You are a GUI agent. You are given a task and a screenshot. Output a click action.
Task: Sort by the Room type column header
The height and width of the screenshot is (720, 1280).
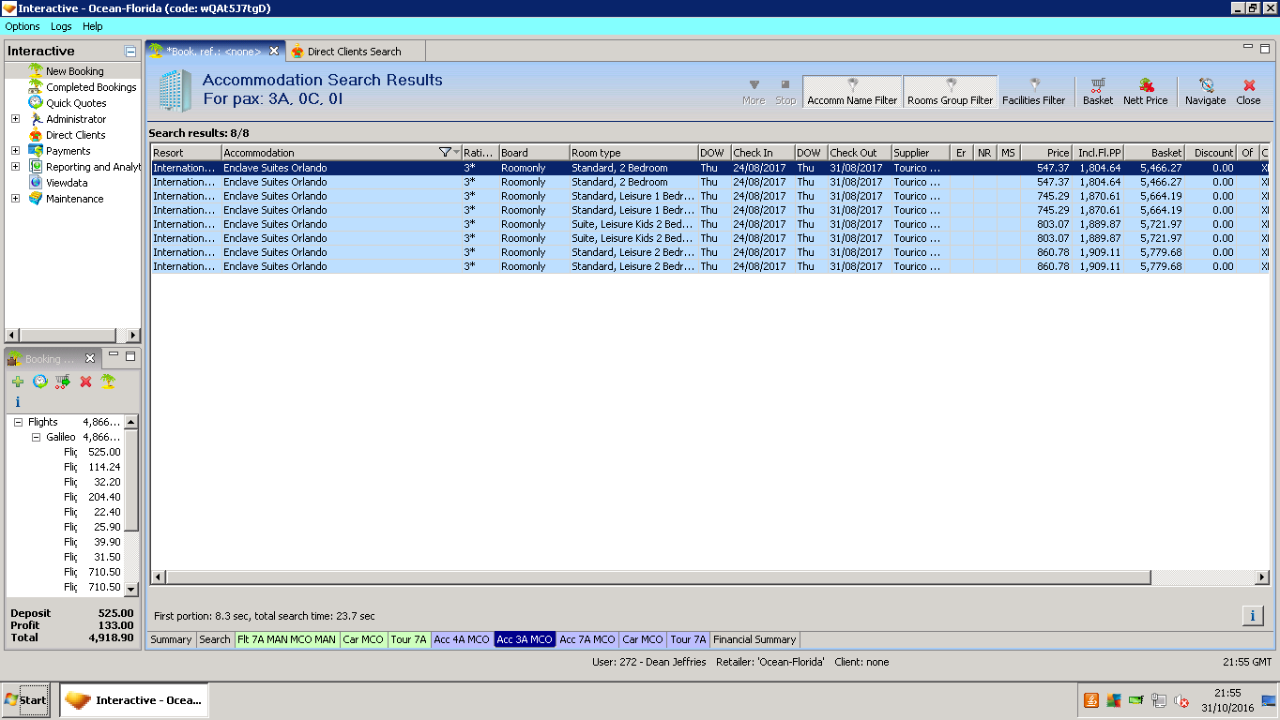pyautogui.click(x=633, y=153)
